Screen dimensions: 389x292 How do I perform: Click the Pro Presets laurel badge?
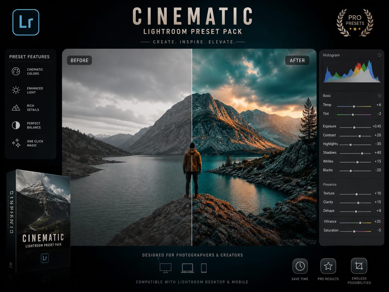(x=355, y=23)
